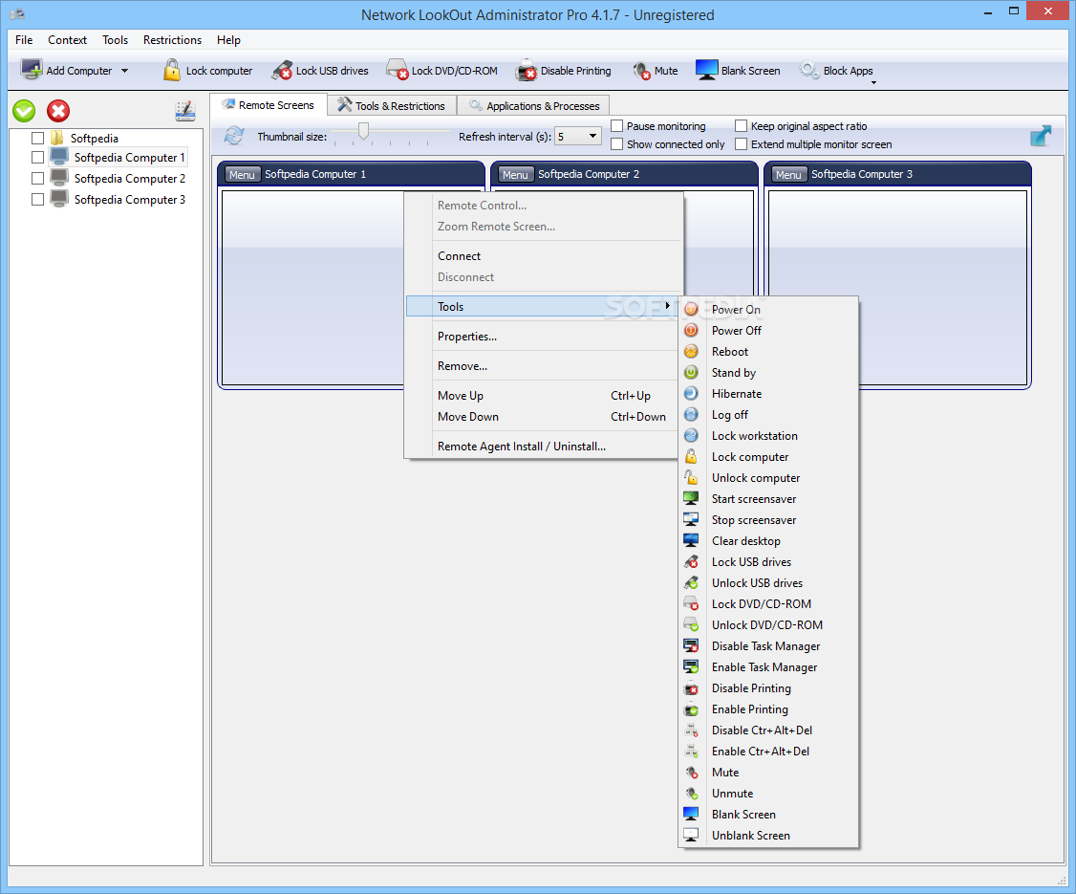Screen dimensions: 1076x894
Task: Tick the Softpedia folder checkbox
Action: coord(37,138)
